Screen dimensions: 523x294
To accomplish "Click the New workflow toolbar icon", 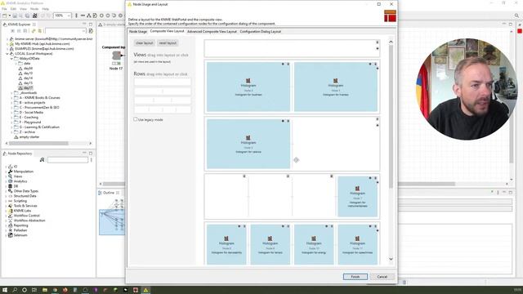I will pyautogui.click(x=5, y=16).
